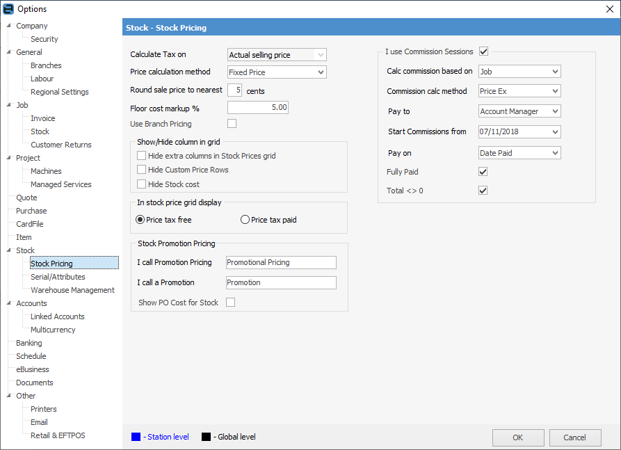The width and height of the screenshot is (621, 450).
Task: Collapse the Company tree node
Action: 9,26
